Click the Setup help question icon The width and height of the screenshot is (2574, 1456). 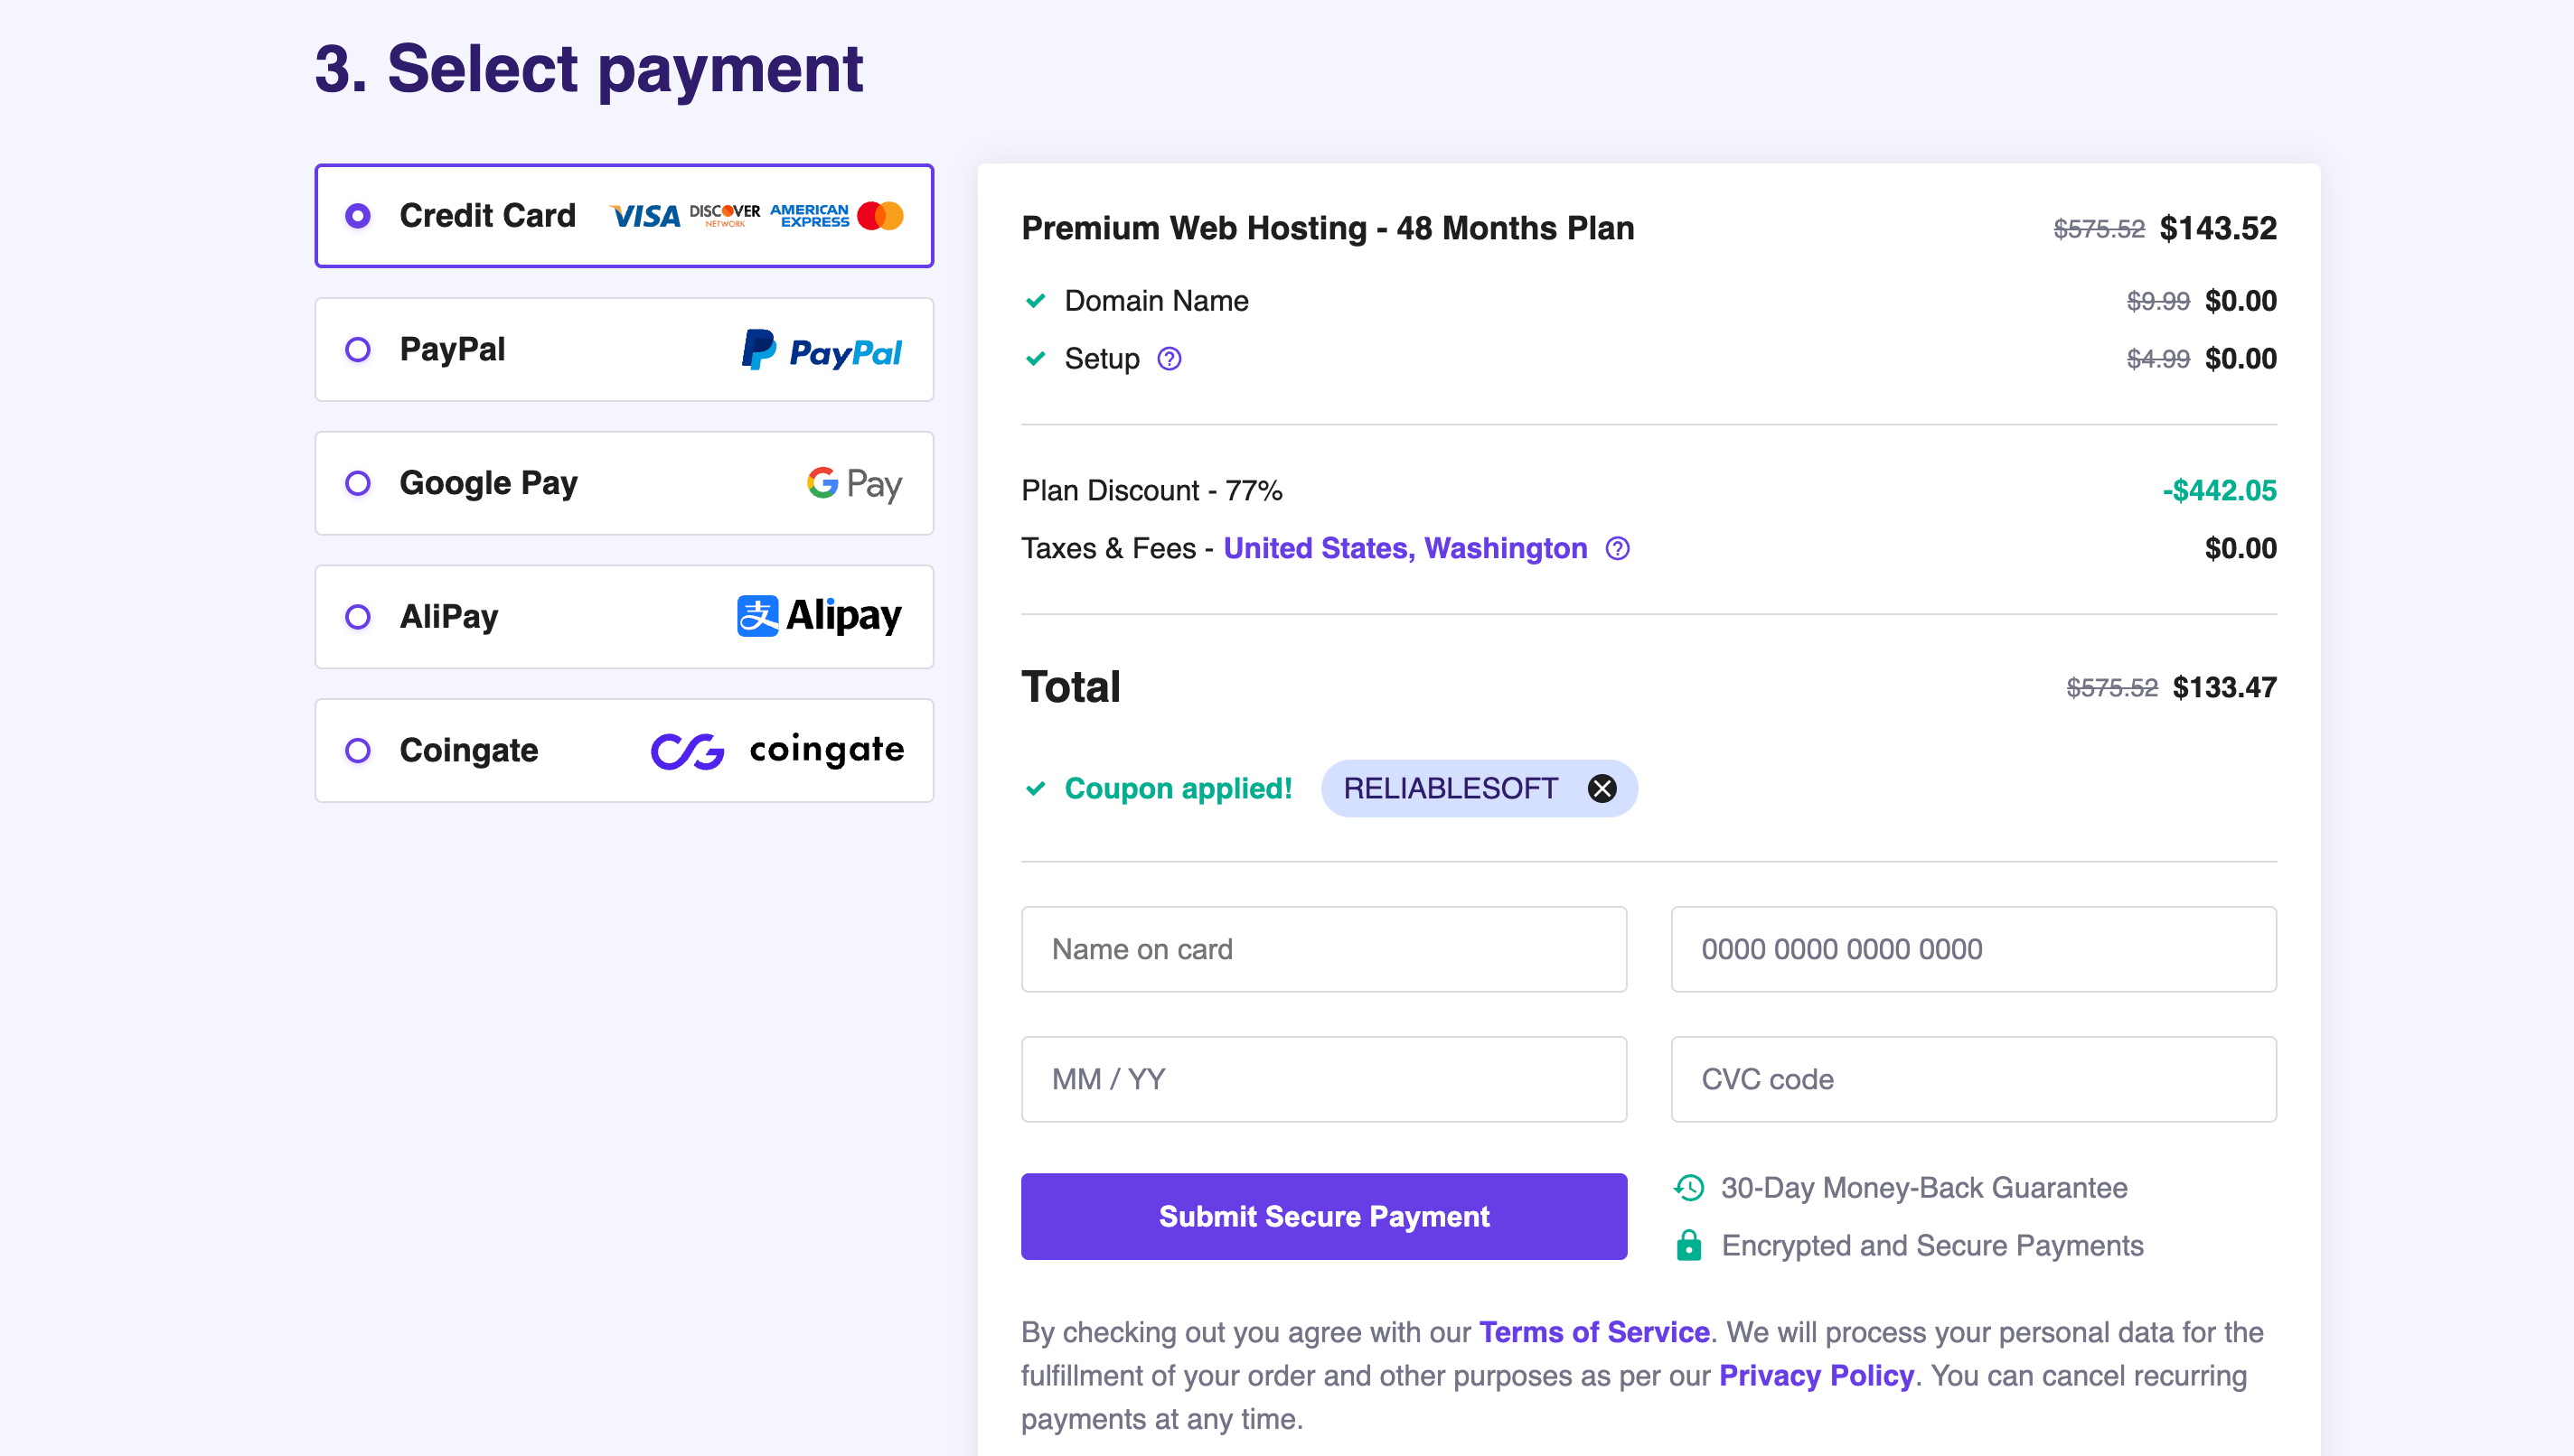pos(1169,359)
